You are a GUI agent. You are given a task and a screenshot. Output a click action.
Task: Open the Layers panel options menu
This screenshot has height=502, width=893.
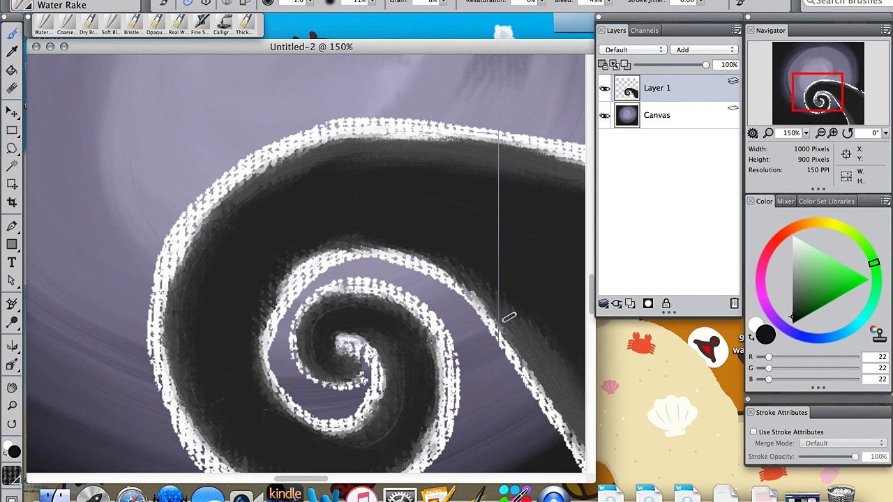pyautogui.click(x=736, y=31)
